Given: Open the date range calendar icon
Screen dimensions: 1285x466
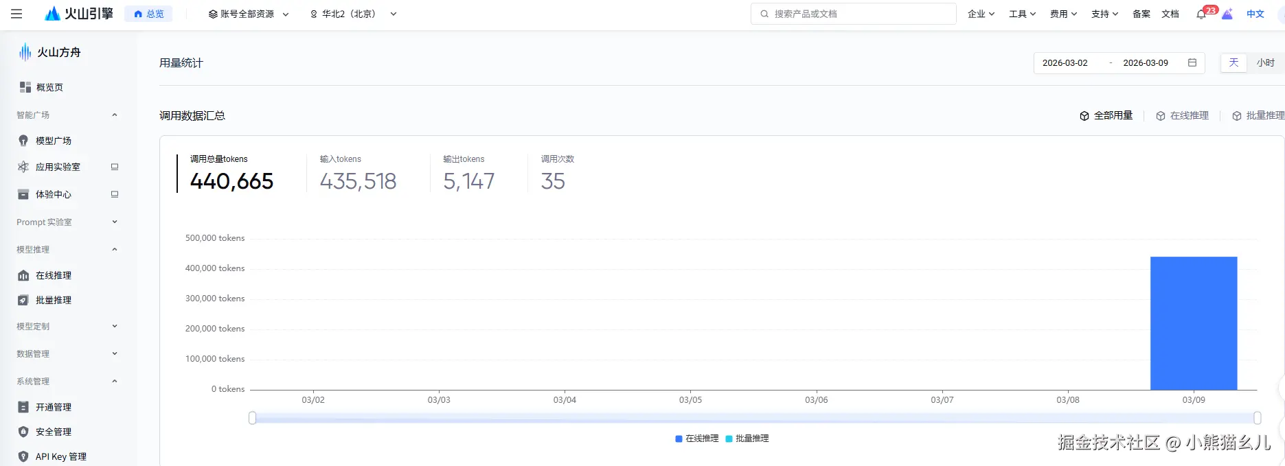Looking at the screenshot, I should pos(1192,62).
